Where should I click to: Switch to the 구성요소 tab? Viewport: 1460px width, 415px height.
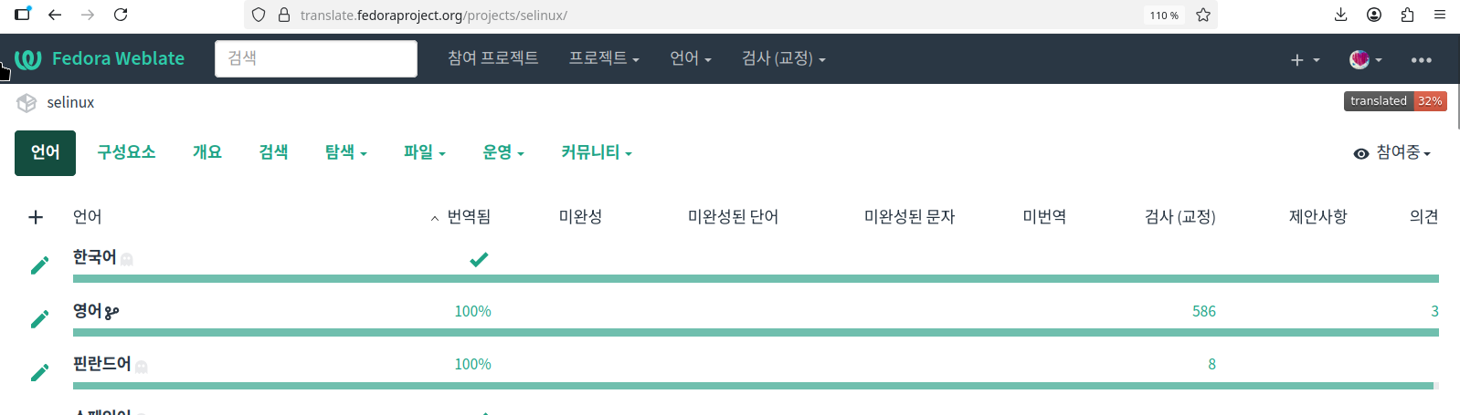126,152
